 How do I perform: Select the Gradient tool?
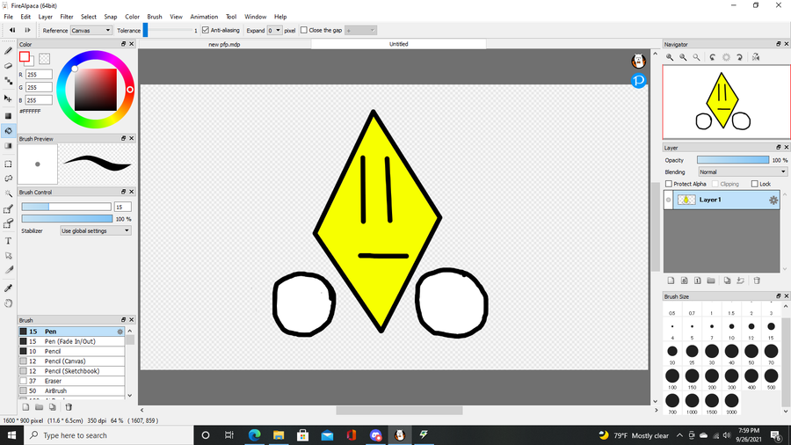9,146
